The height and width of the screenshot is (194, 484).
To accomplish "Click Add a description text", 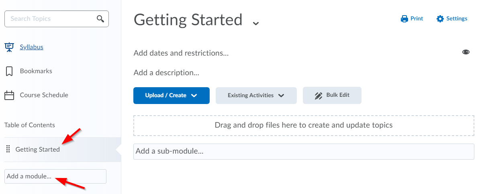I will tap(166, 73).
